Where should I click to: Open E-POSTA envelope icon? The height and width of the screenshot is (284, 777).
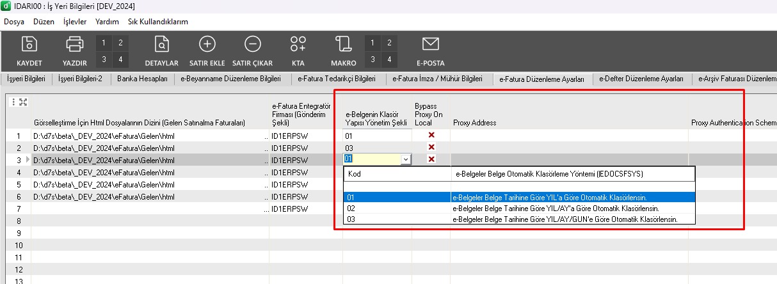[x=430, y=45]
